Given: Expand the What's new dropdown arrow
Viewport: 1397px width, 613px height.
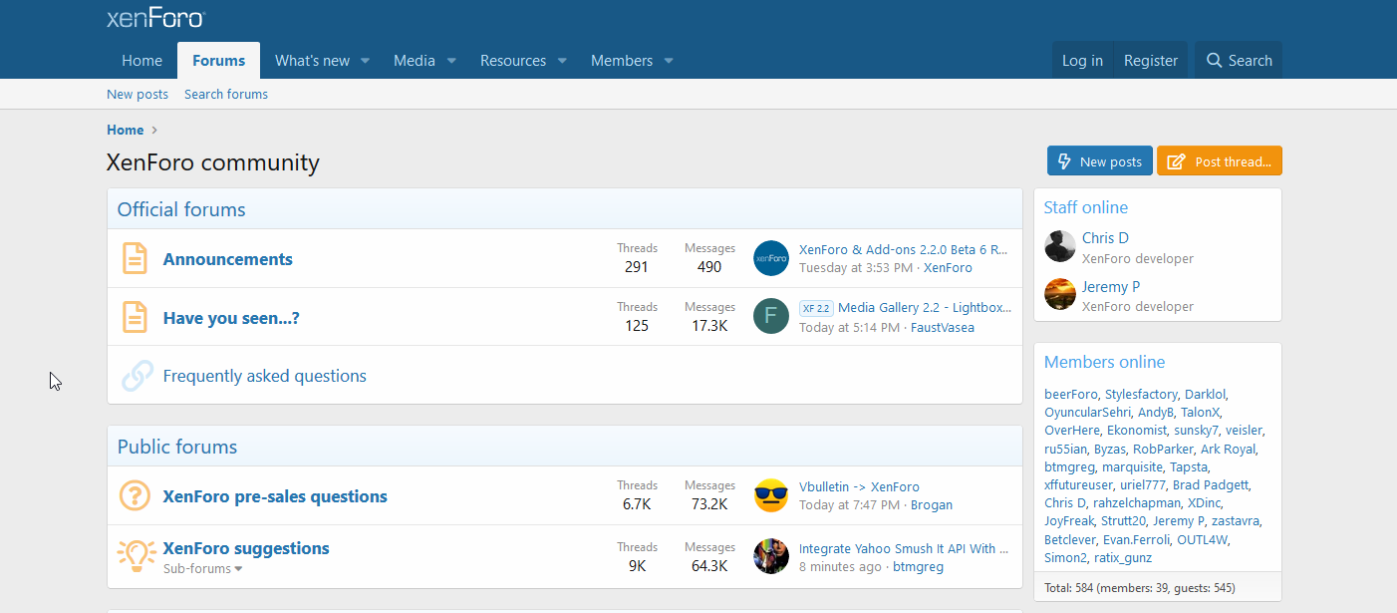Looking at the screenshot, I should (365, 61).
